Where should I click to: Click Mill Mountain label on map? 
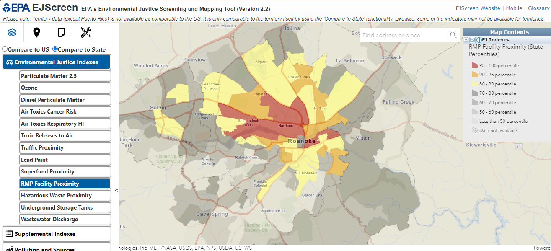(x=306, y=173)
